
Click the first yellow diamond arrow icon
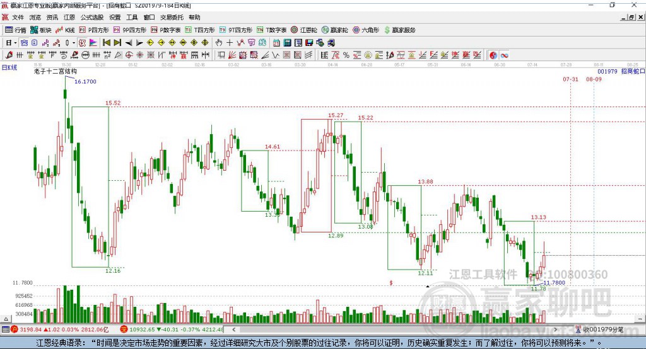coord(150,43)
